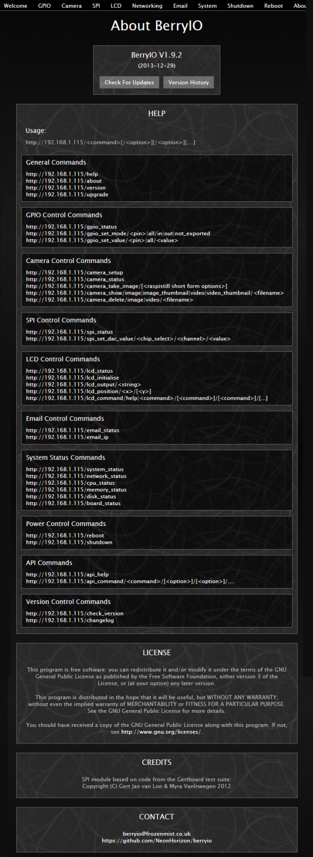Click the /email_ip command URL

(67, 437)
